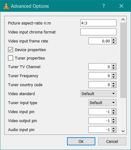The height and width of the screenshot is (150, 131).
Task: Click the Picture aspect-ratio text field
Action: click(x=98, y=23)
